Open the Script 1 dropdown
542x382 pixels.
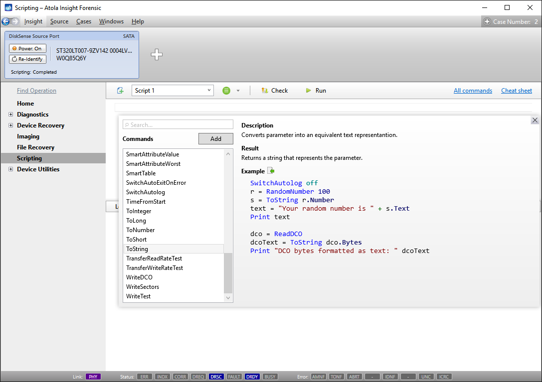(173, 91)
